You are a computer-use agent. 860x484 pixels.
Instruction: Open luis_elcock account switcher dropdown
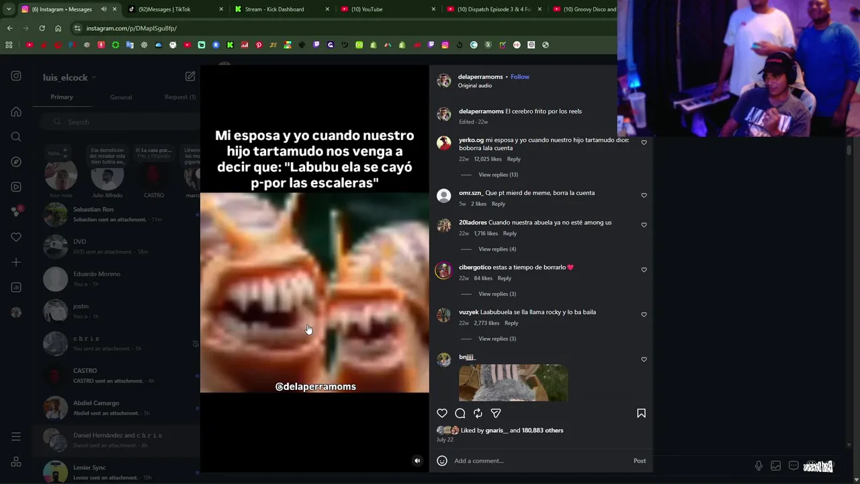tap(70, 77)
